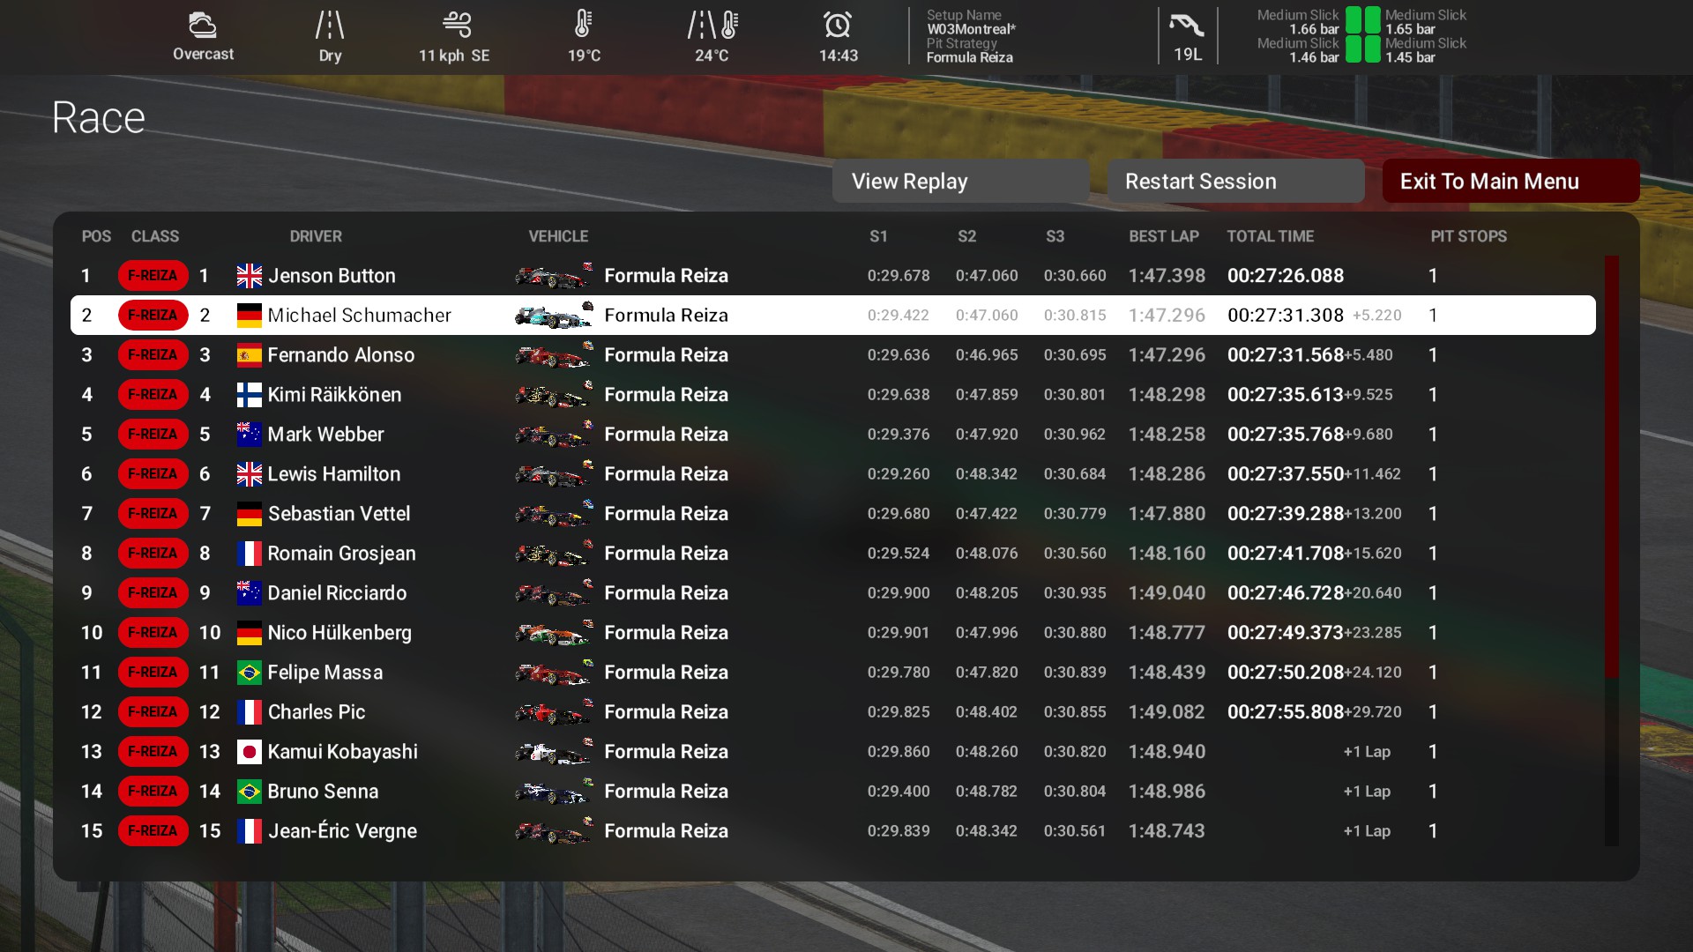Click the PIT STOPS column header
The height and width of the screenshot is (952, 1693).
click(1469, 236)
